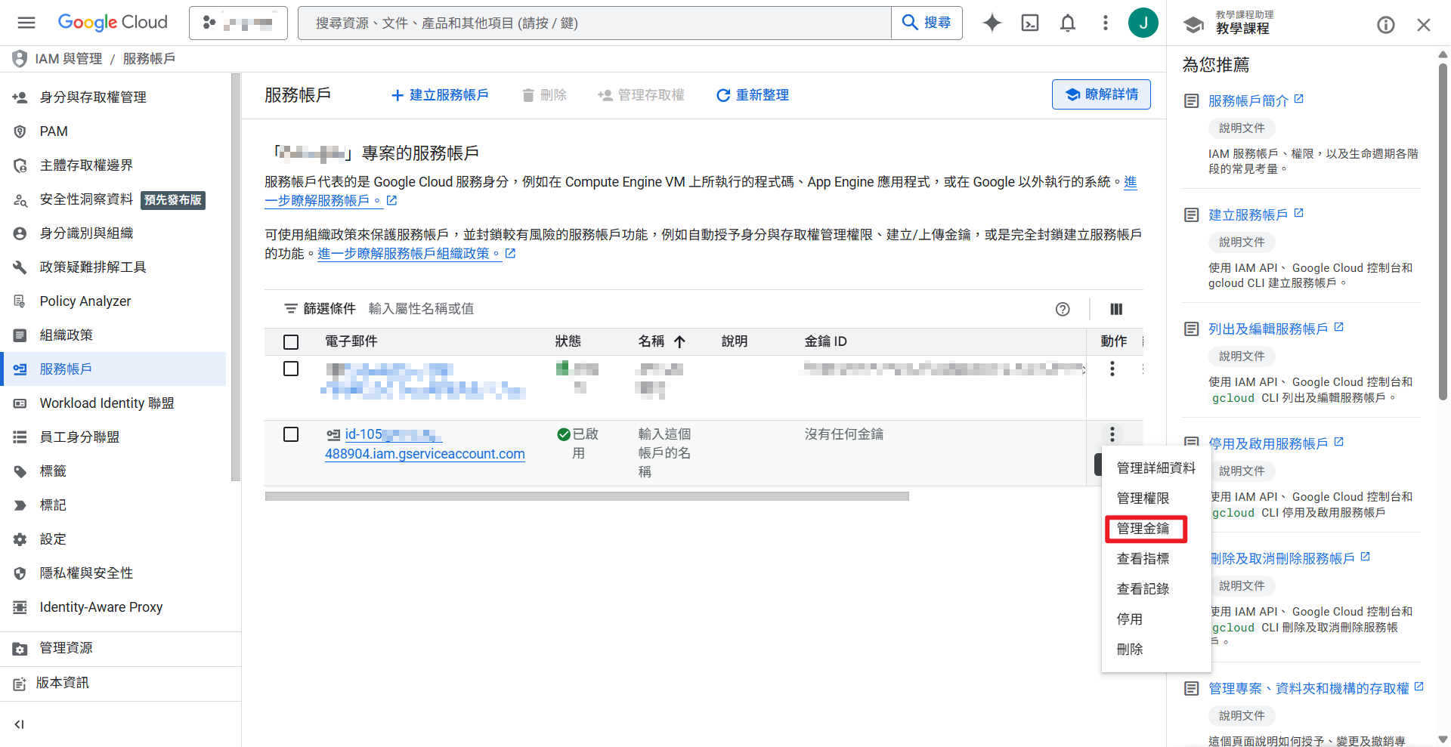The height and width of the screenshot is (747, 1451).
Task: Open the column display options icon
Action: tap(1116, 309)
